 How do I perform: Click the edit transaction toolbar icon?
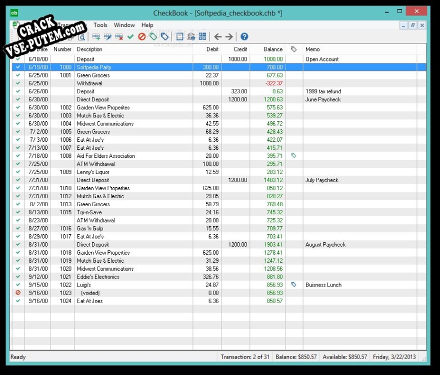click(107, 36)
